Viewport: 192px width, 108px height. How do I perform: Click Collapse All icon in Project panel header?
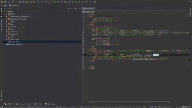click(x=72, y=9)
